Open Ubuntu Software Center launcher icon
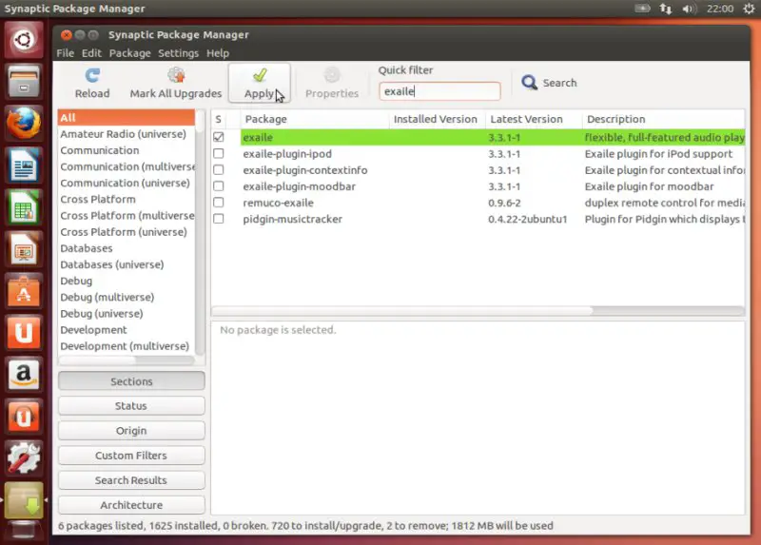The width and height of the screenshot is (761, 545). pyautogui.click(x=23, y=291)
